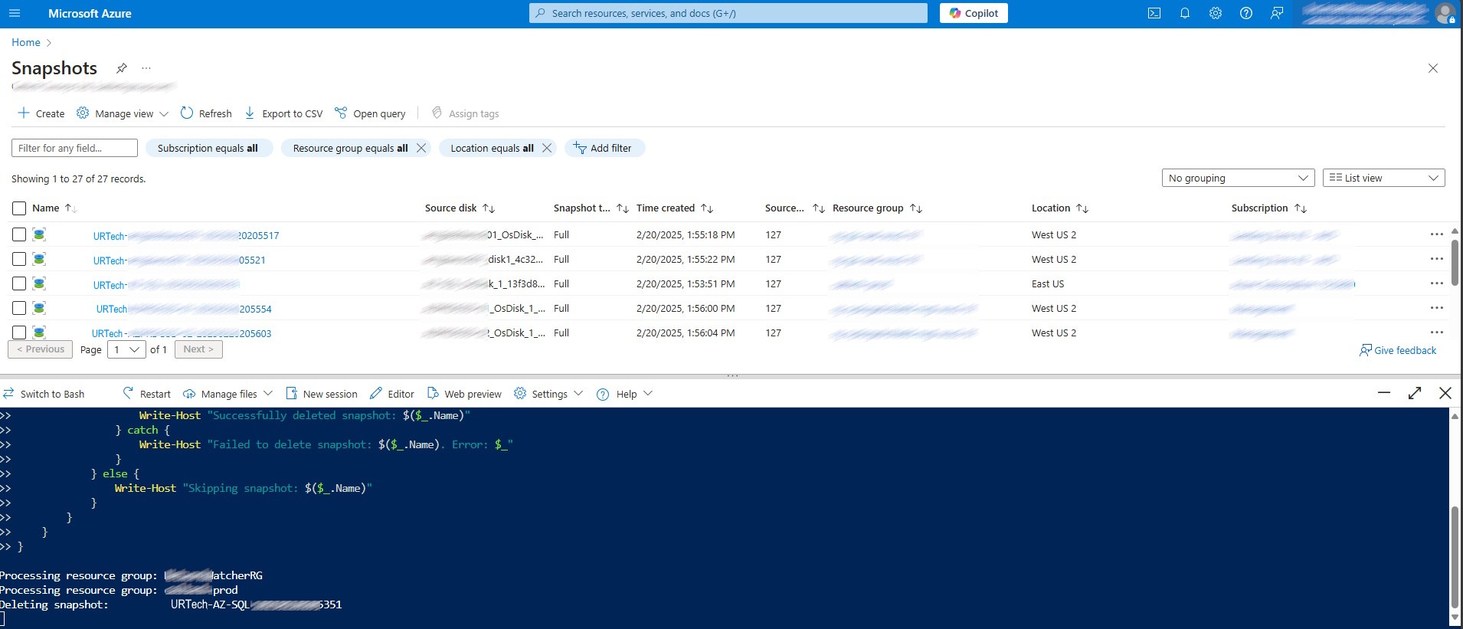Click the Home breadcrumb link
This screenshot has height=629, width=1463.
(x=26, y=42)
